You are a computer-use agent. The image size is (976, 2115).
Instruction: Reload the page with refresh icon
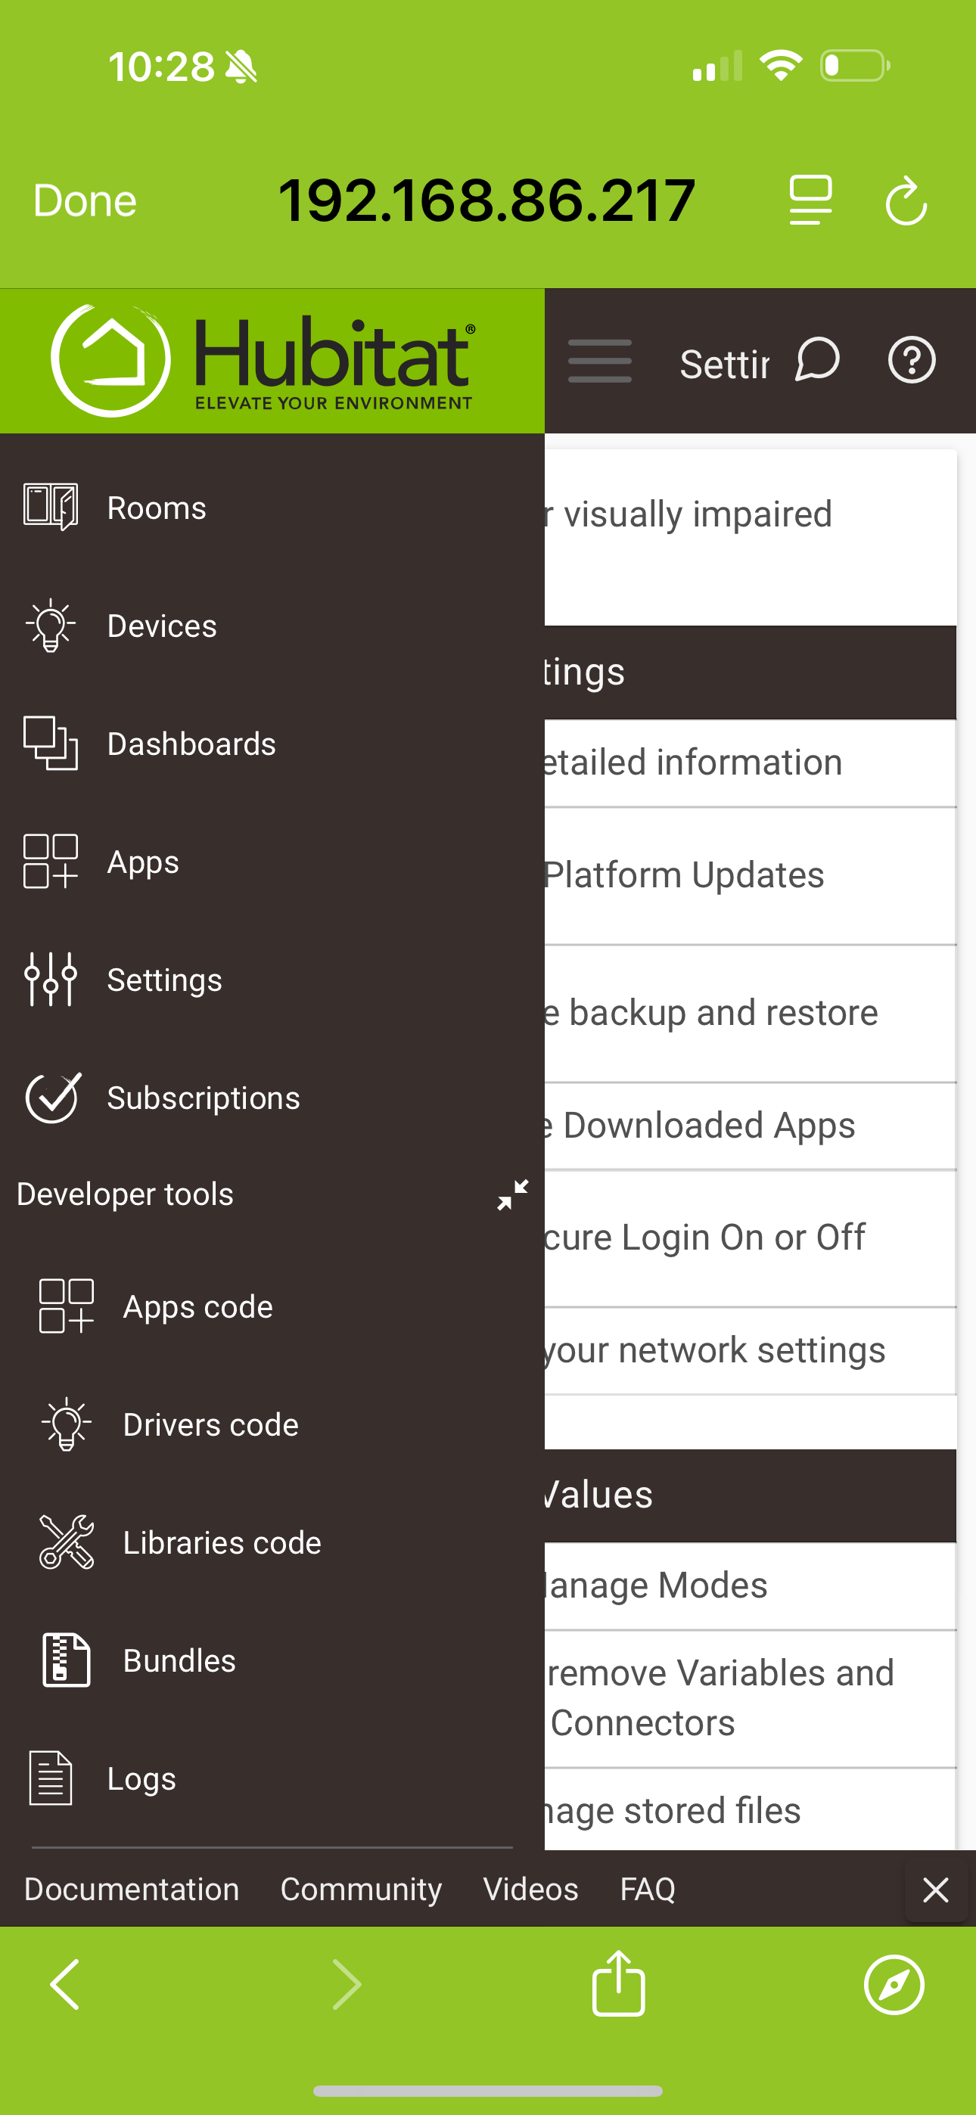(x=906, y=200)
